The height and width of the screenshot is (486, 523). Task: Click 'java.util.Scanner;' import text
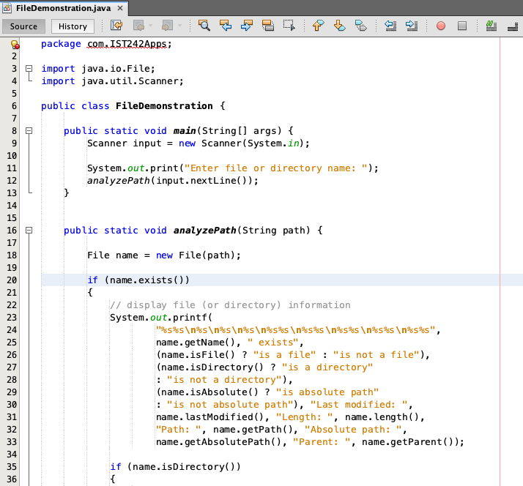pos(133,81)
